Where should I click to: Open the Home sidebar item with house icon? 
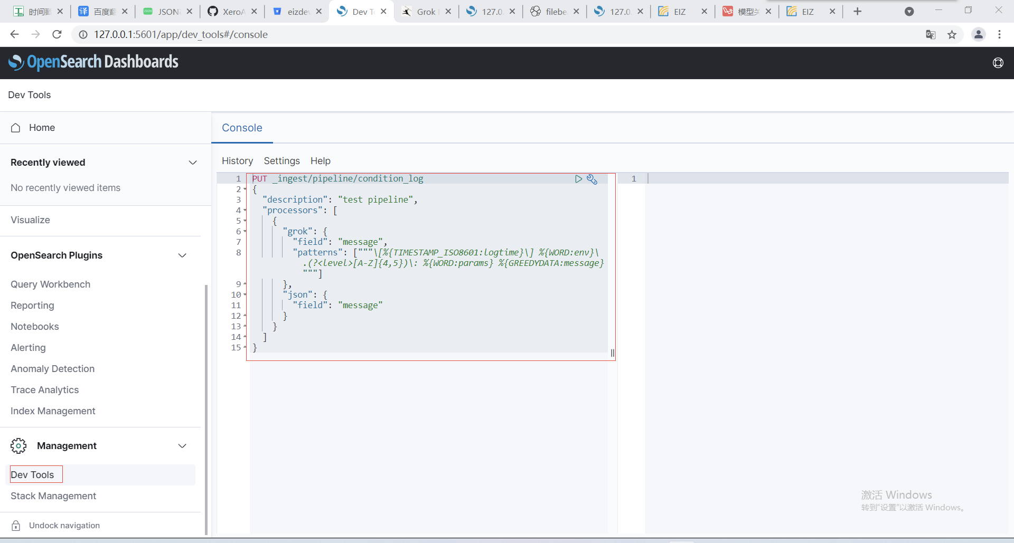[x=33, y=128]
